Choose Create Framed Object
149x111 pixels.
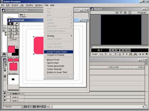58,52
